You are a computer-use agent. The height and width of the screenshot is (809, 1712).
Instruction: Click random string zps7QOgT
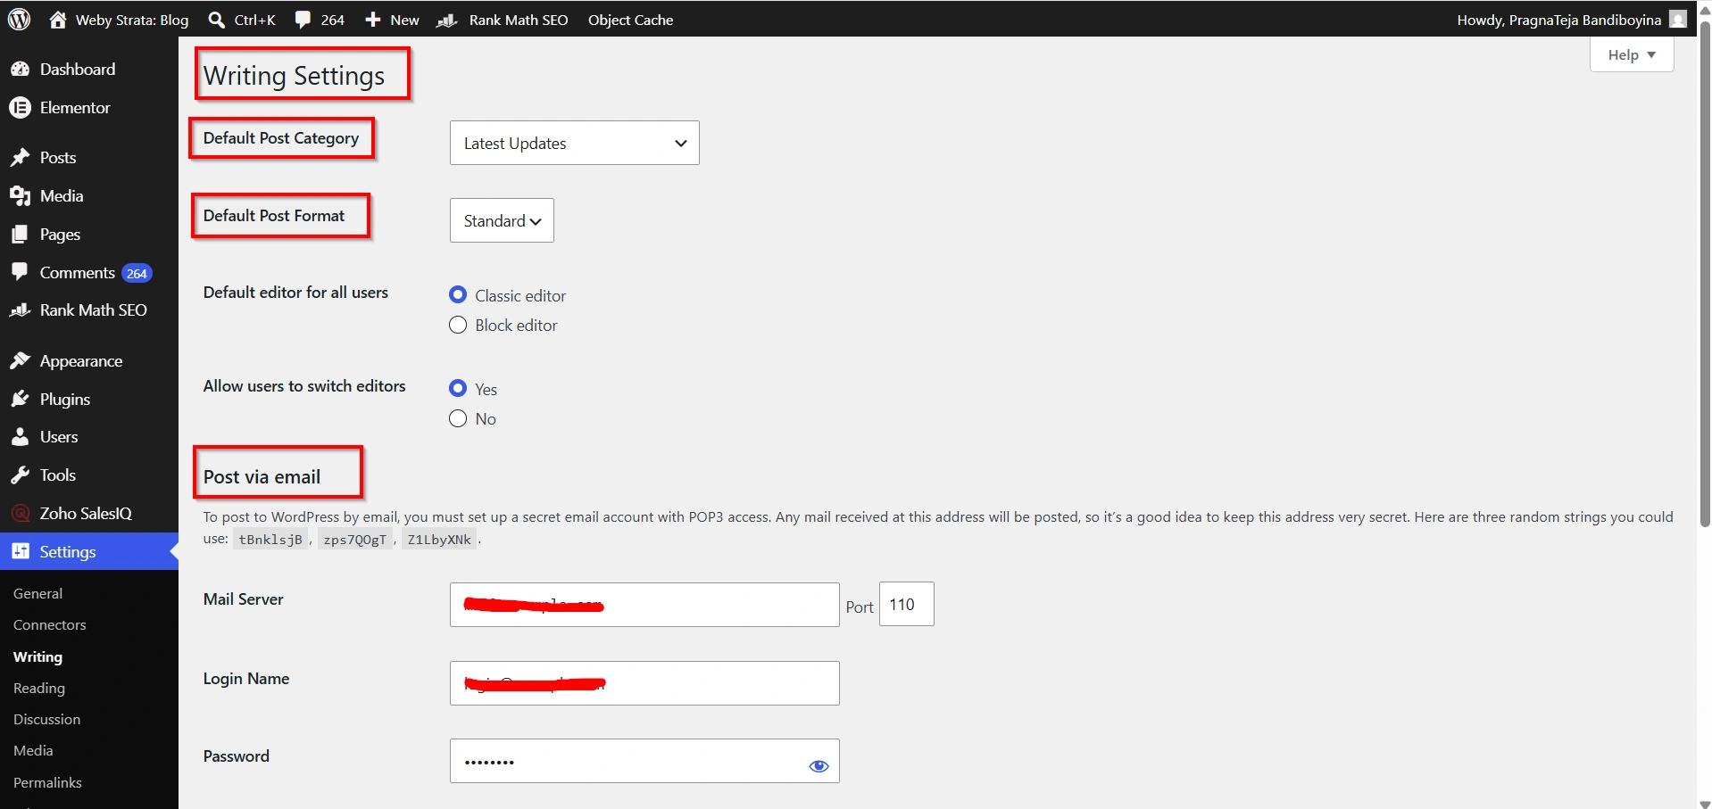355,540
